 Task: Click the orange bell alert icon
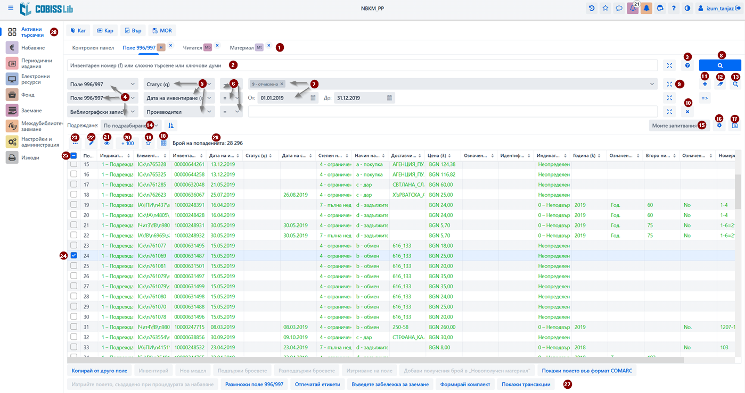pyautogui.click(x=646, y=8)
